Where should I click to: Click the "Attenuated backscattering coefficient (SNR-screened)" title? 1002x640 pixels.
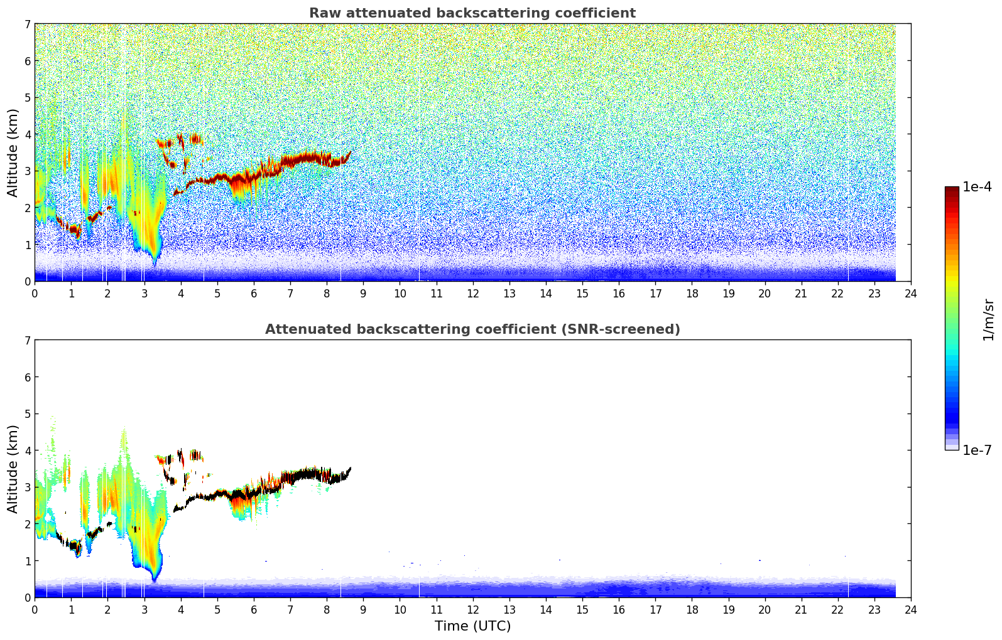[x=472, y=329]
